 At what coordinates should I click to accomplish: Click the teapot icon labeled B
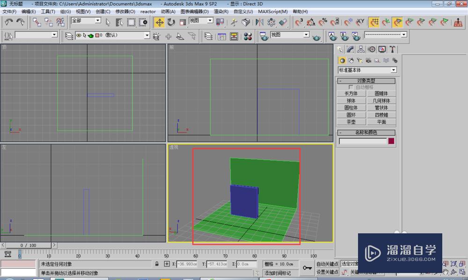344,36
